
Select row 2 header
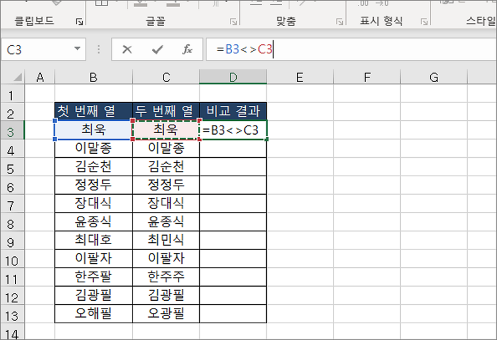click(x=12, y=112)
